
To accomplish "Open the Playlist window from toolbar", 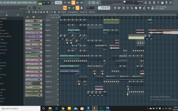I will click(115, 8).
